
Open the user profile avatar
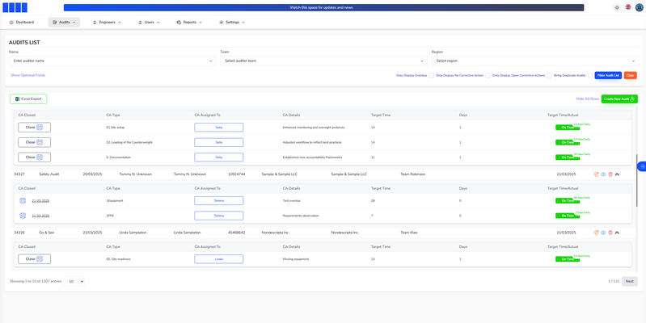point(639,7)
